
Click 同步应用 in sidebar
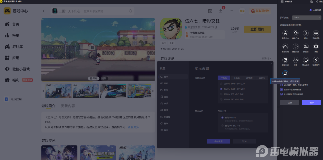(x=14, y=99)
